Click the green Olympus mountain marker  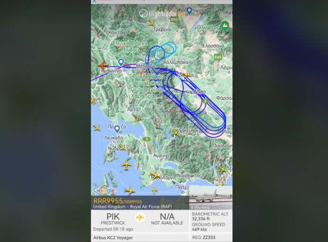pyautogui.click(x=225, y=26)
